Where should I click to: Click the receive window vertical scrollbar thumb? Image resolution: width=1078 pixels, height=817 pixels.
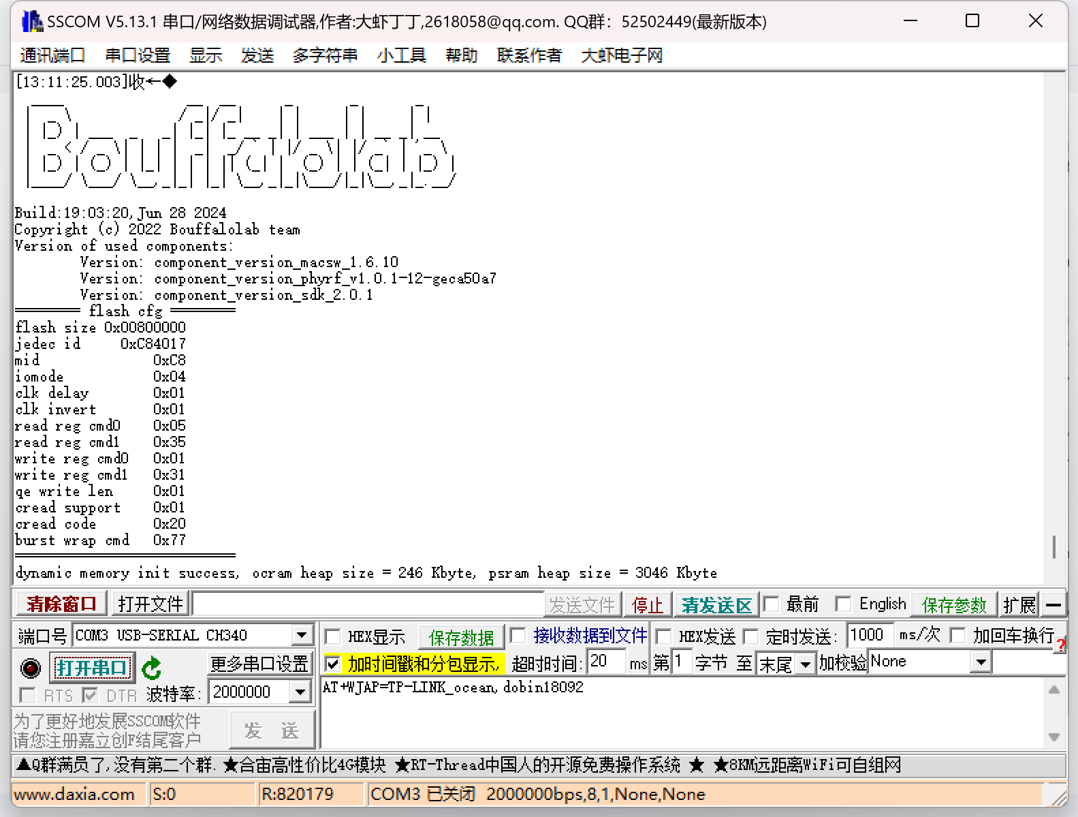point(1054,546)
